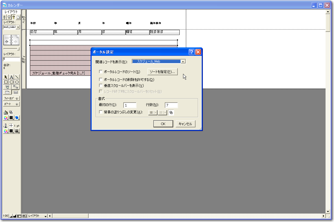Select the Button tool with hand icon

(8, 87)
